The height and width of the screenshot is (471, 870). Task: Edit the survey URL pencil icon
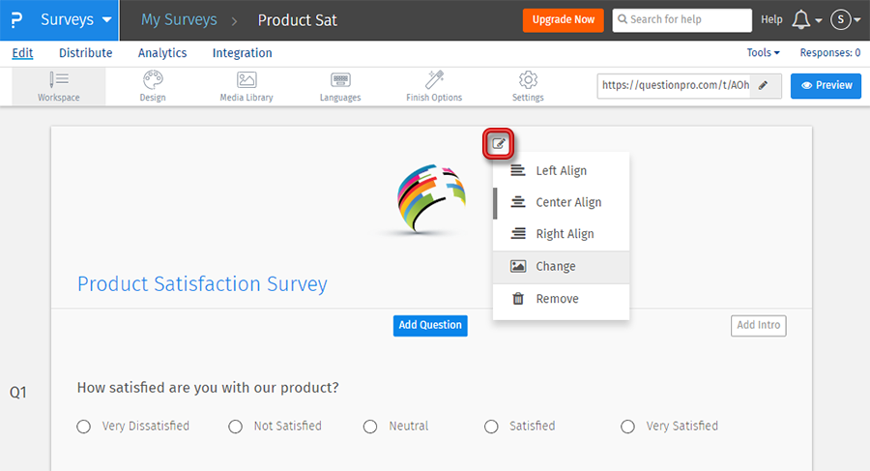pyautogui.click(x=764, y=85)
